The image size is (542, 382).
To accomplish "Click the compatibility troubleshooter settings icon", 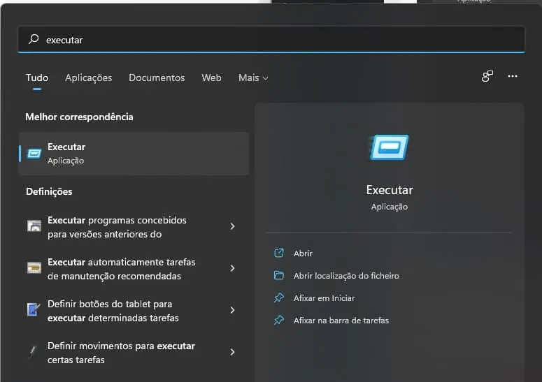I will (34, 226).
